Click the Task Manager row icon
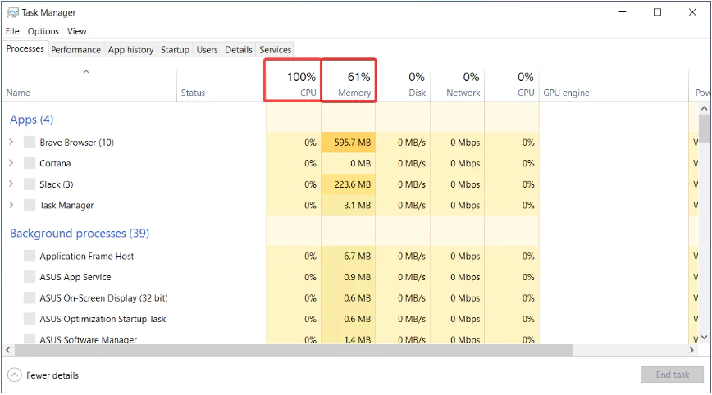The height and width of the screenshot is (395, 712). click(30, 206)
